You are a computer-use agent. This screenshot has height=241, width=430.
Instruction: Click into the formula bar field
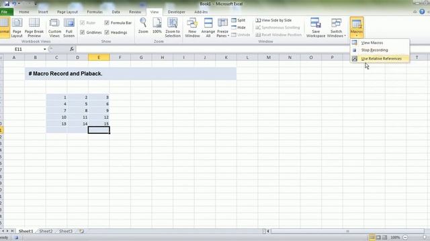[x=253, y=49]
